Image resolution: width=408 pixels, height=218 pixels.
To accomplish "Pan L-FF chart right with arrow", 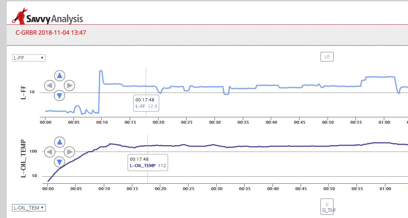I will pos(69,85).
